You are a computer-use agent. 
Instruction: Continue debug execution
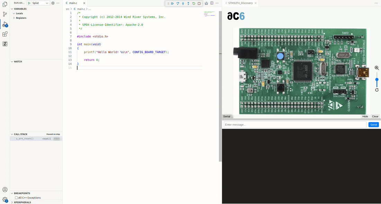pyautogui.click(x=172, y=3)
